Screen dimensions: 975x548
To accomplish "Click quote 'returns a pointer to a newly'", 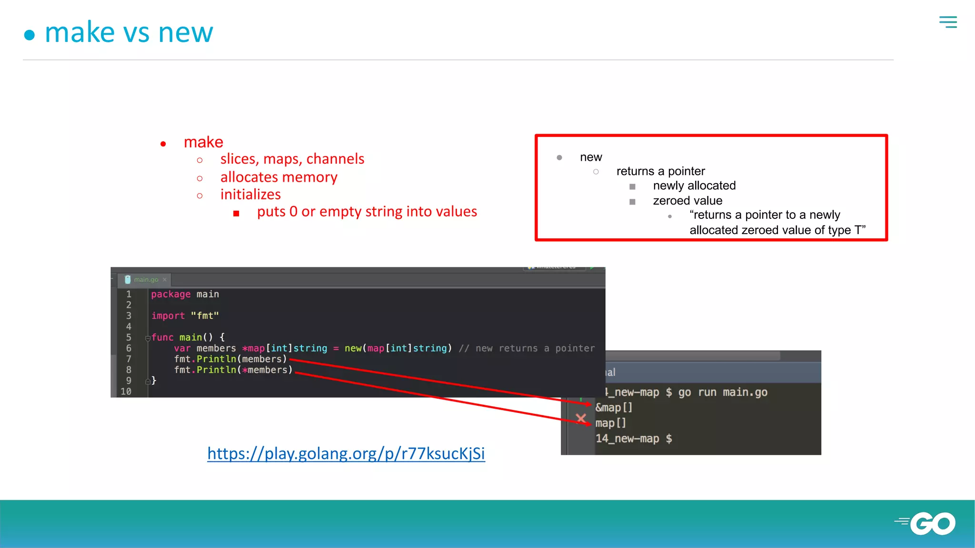I will pos(765,215).
